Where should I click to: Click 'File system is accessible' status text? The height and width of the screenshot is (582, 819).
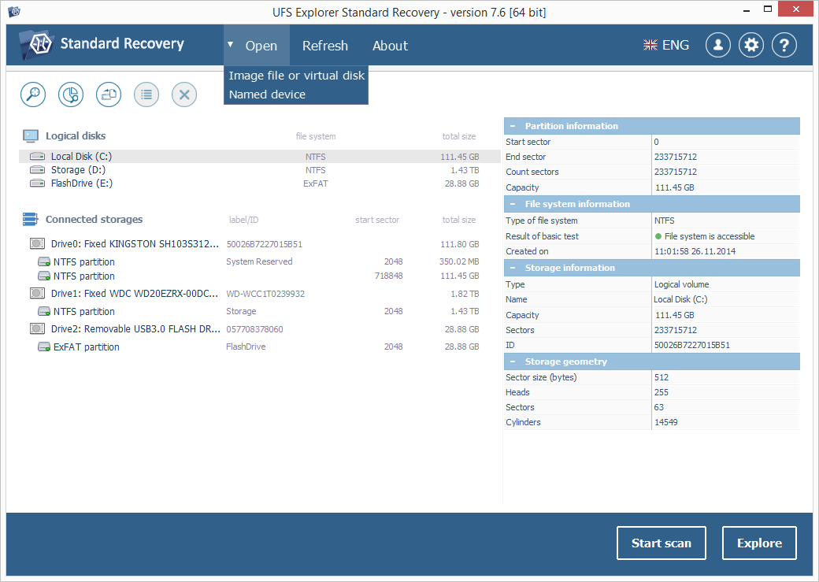[x=710, y=236]
